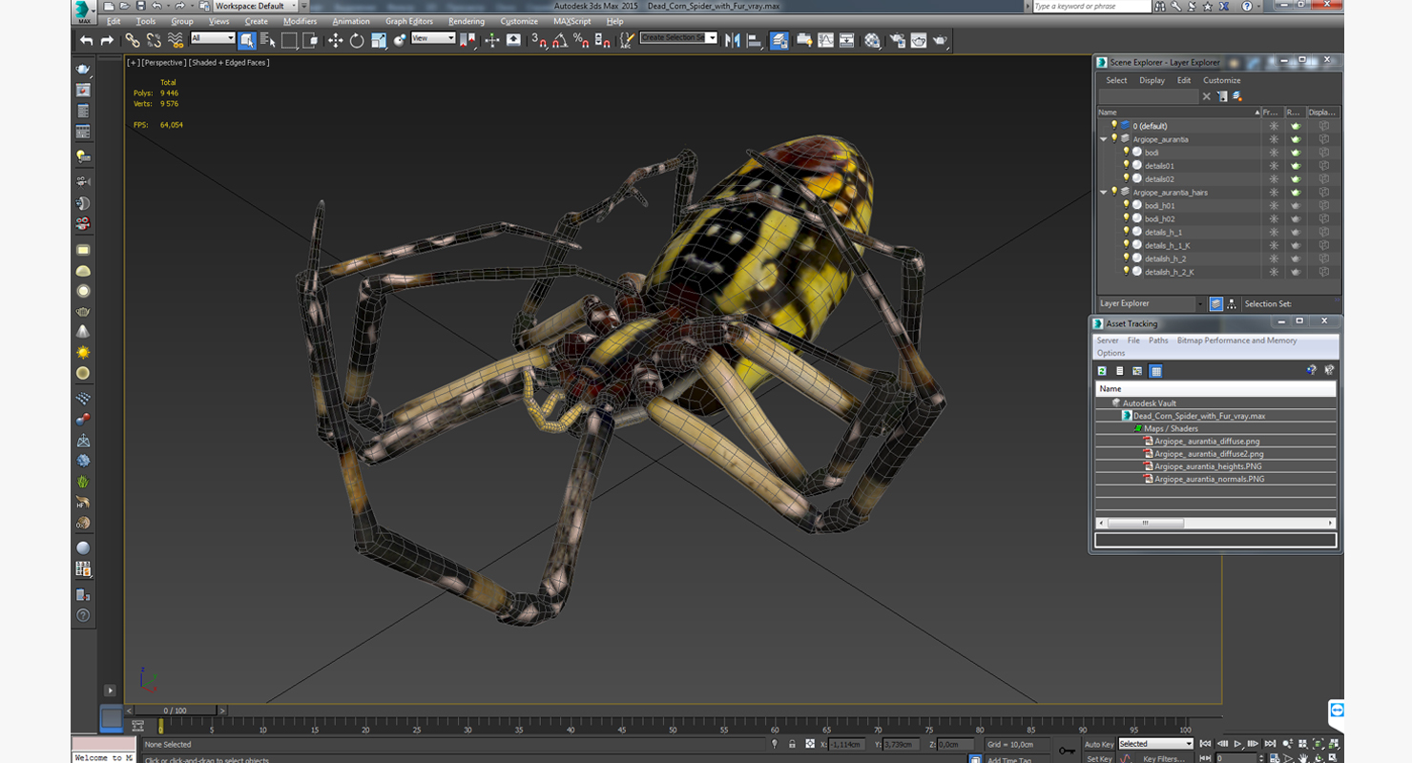Click the sun light icon in left toolbar

coord(83,353)
